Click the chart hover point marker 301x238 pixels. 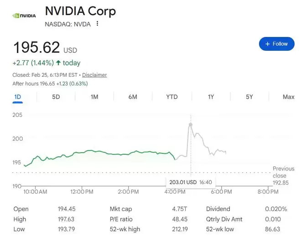[x=191, y=125]
